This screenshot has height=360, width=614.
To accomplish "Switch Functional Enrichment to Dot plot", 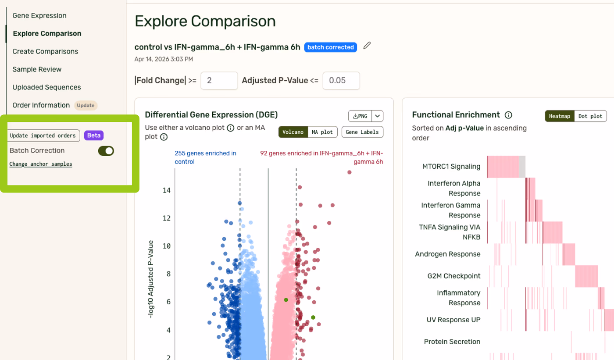I will (590, 116).
